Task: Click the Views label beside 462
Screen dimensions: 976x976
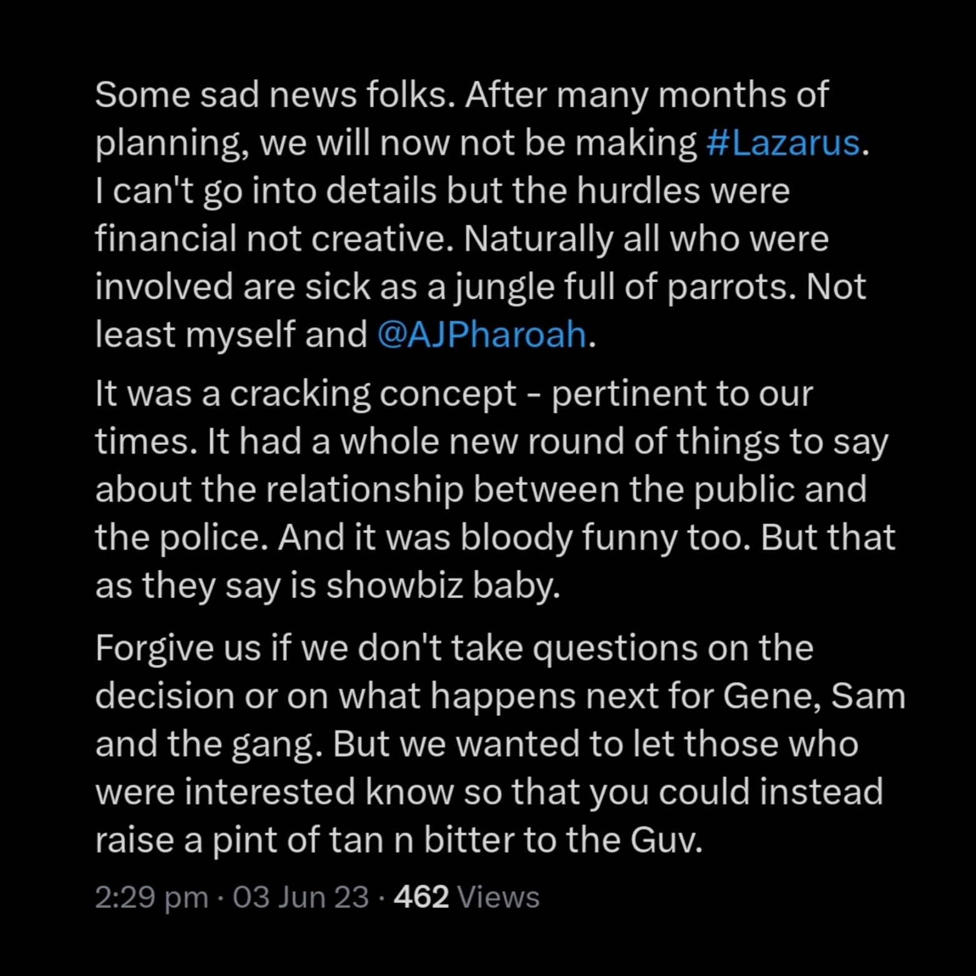Action: [x=499, y=897]
